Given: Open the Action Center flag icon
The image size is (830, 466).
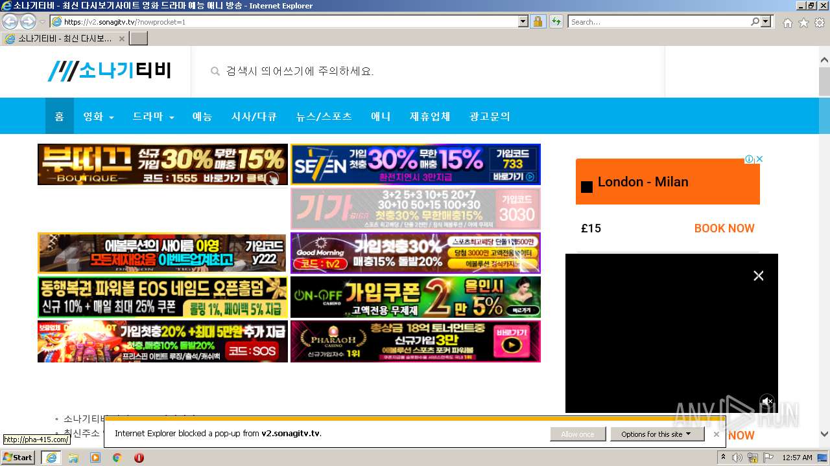Looking at the screenshot, I should (768, 458).
